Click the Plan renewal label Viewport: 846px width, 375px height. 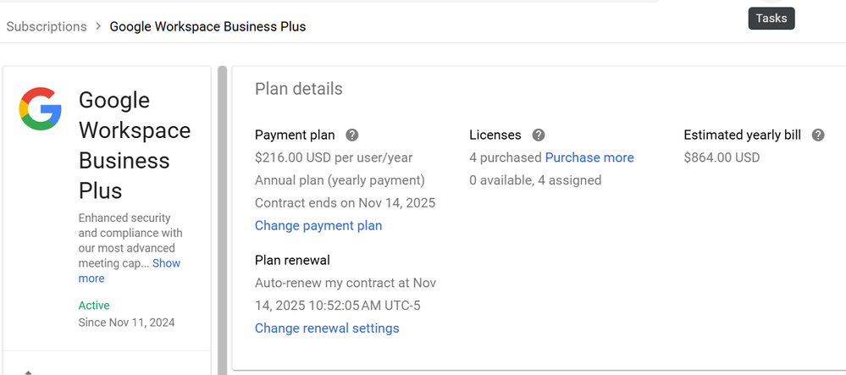292,260
